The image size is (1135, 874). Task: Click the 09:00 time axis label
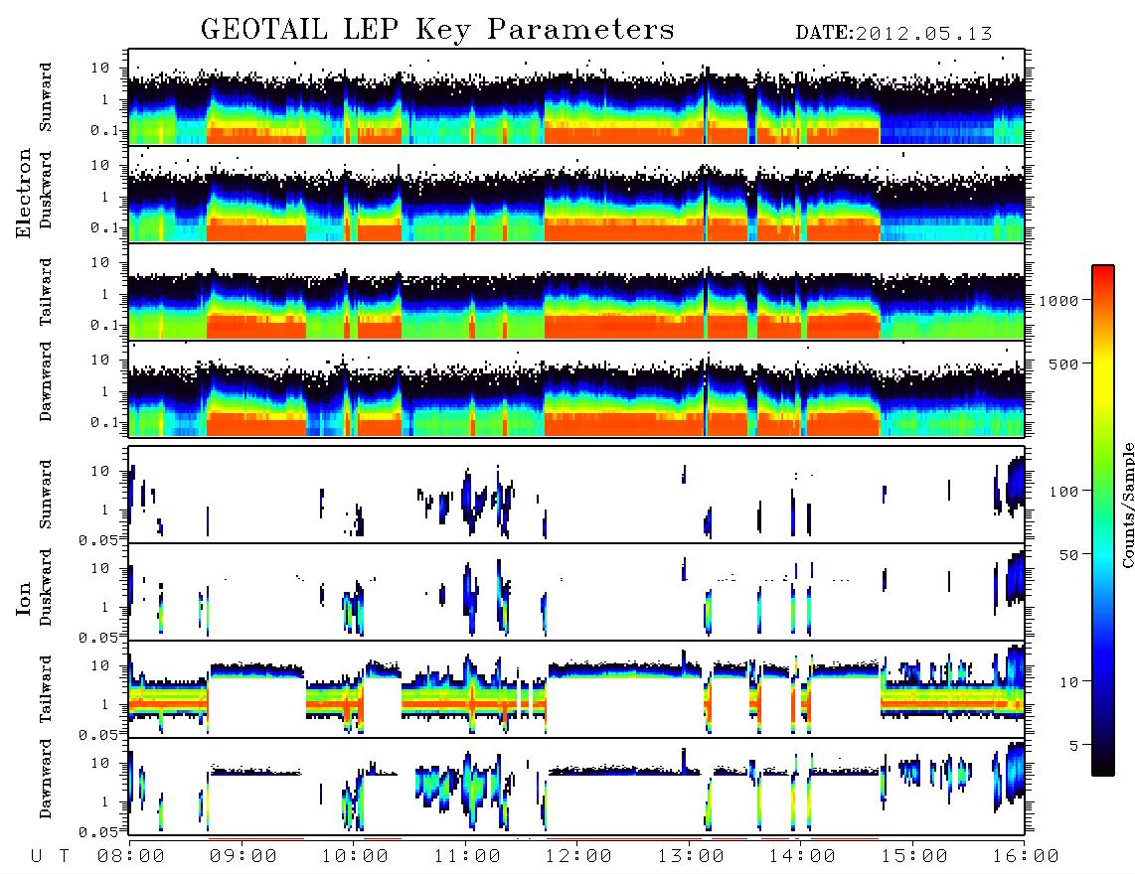243,857
